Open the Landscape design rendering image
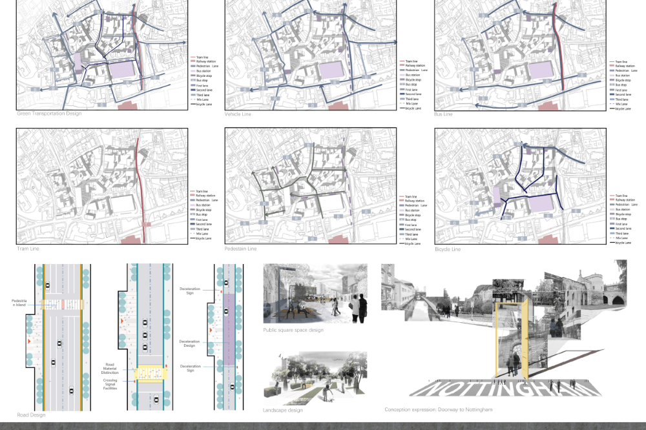The image size is (646, 430). (315, 378)
